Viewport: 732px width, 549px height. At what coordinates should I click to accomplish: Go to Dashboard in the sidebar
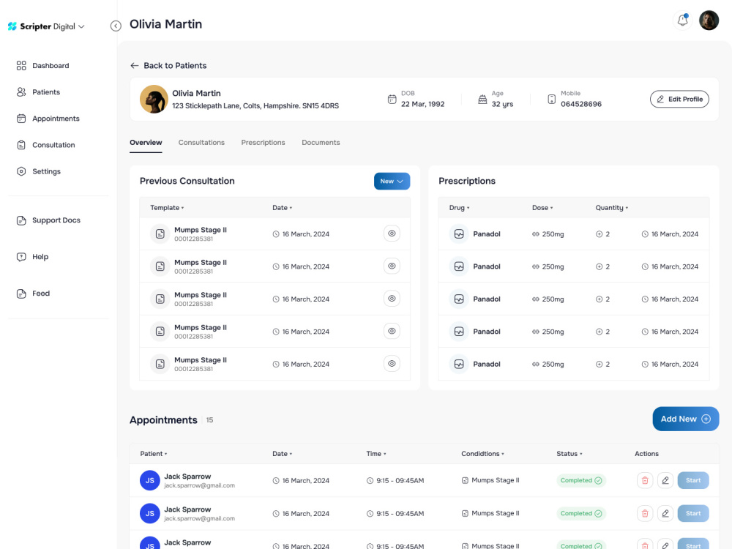tap(42, 66)
